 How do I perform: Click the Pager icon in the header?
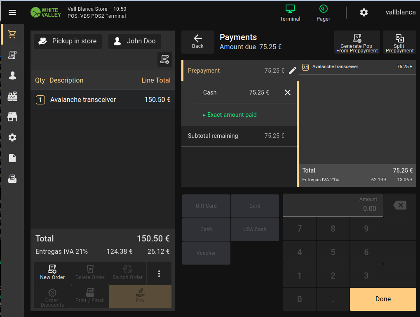(323, 13)
